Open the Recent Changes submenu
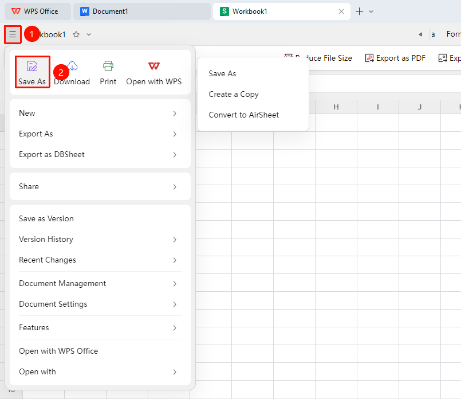The image size is (461, 399). pyautogui.click(x=100, y=260)
